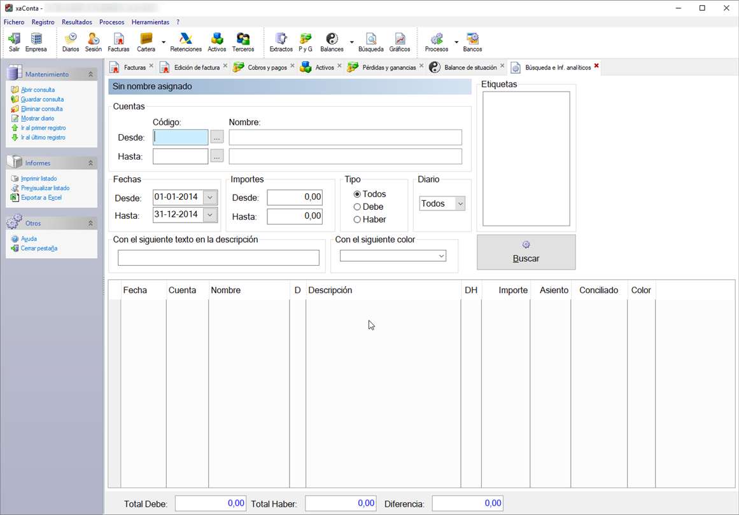
Task: Focus the Desde código input field
Action: coord(181,137)
